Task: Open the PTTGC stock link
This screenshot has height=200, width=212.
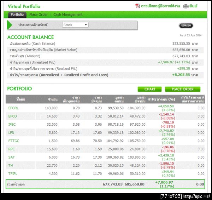Action: 14,141
